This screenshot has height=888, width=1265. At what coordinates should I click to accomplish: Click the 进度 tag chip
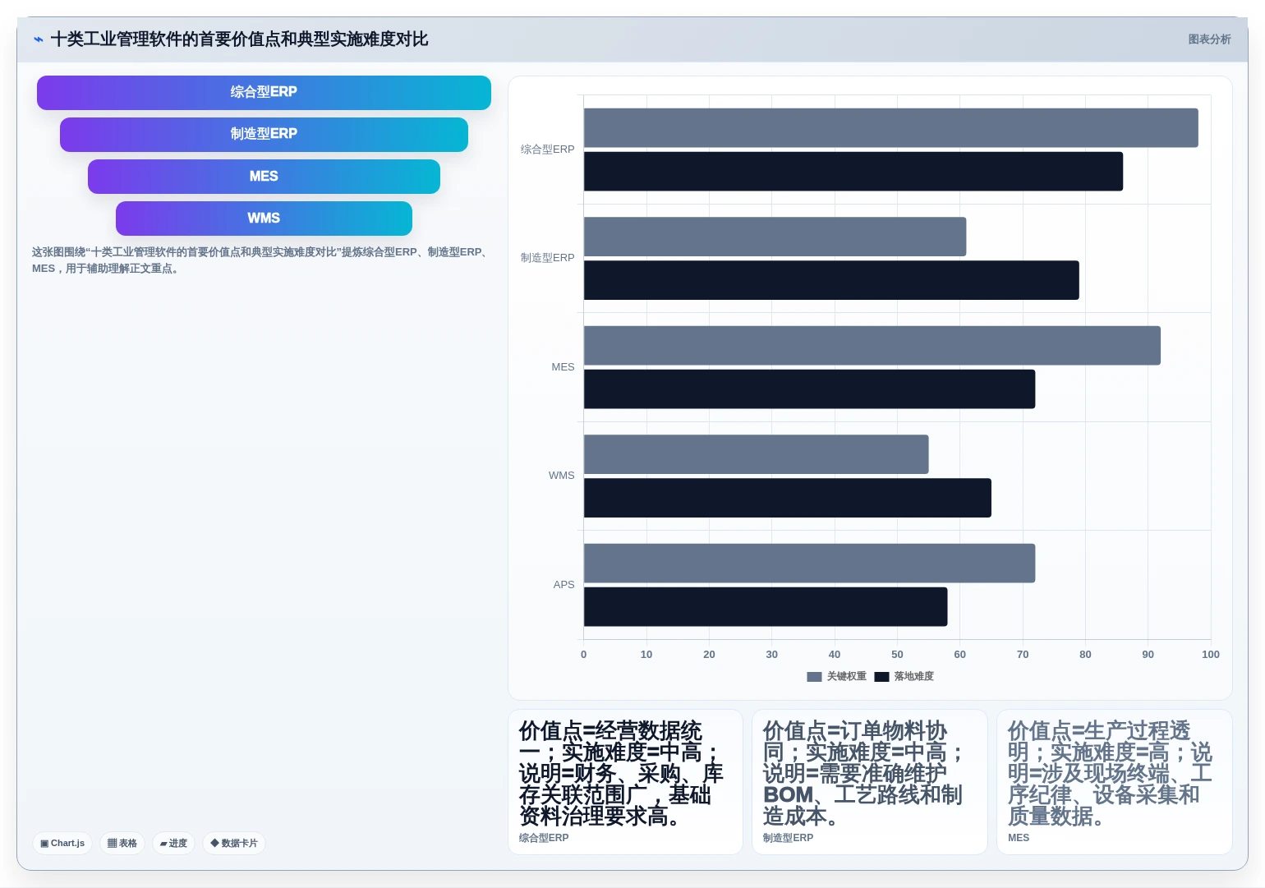point(173,843)
